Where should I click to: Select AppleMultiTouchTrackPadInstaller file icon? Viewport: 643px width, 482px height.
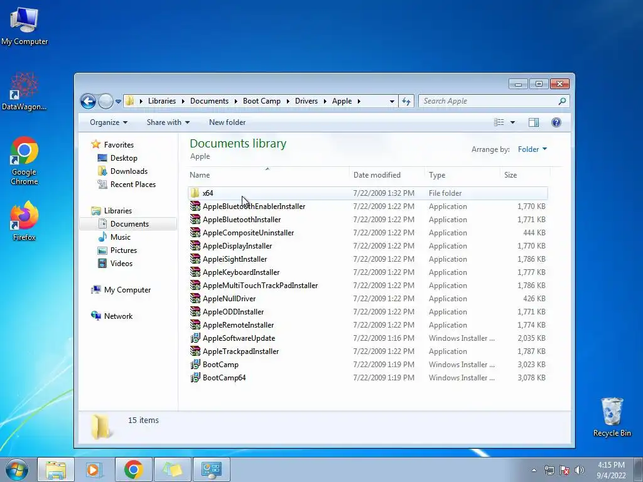(195, 286)
